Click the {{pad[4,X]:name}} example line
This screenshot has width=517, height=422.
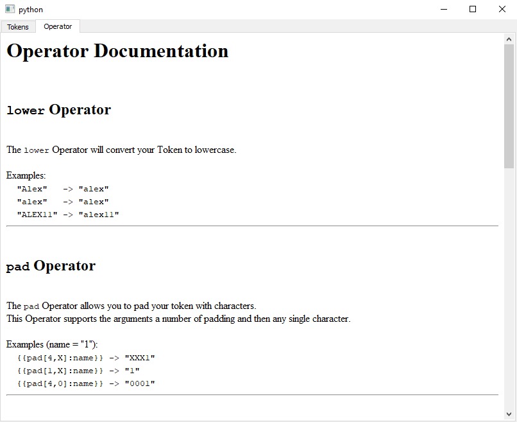(x=86, y=358)
